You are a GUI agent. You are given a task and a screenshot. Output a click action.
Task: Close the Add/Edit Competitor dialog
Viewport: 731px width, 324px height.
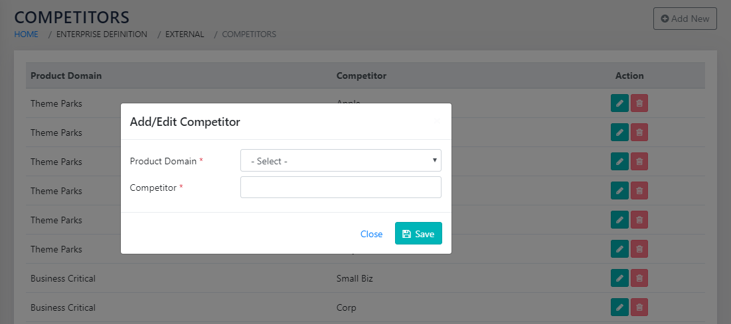(371, 234)
